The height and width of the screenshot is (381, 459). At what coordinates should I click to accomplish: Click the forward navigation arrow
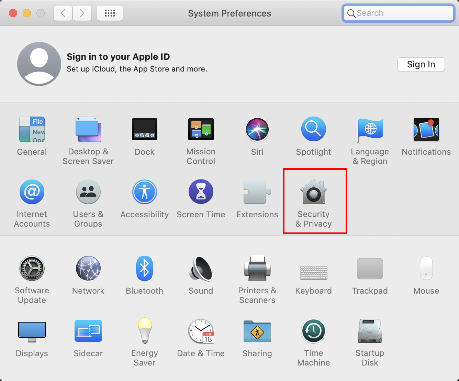click(x=82, y=13)
